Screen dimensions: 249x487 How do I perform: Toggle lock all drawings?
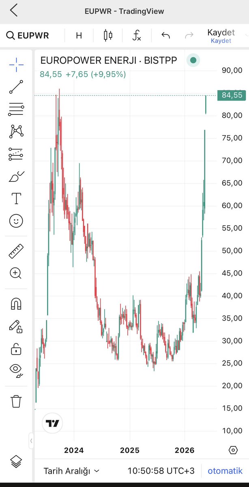16,348
